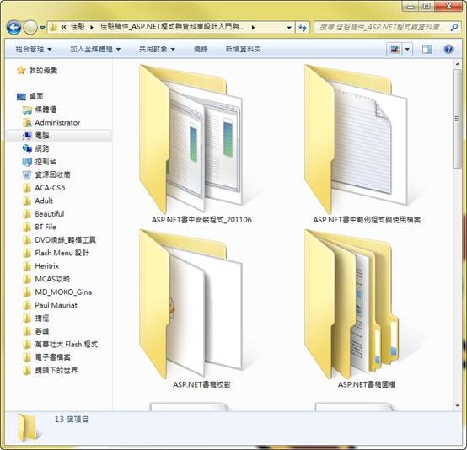The width and height of the screenshot is (467, 450).
Task: Click the change view icon
Action: point(395,50)
